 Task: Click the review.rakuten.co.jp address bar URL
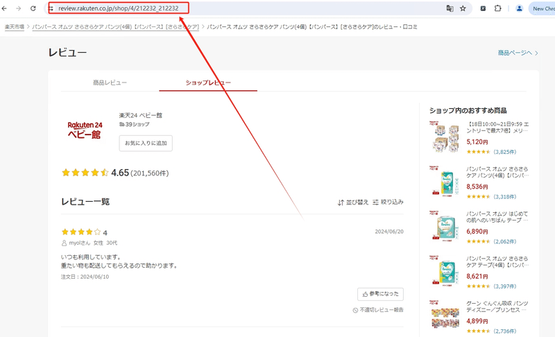[x=119, y=8]
